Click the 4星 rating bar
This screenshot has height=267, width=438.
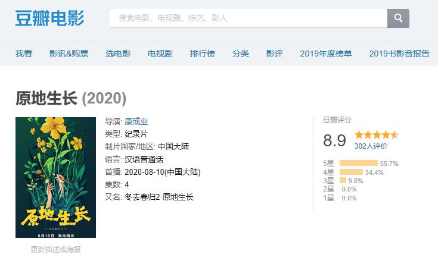[x=351, y=172]
